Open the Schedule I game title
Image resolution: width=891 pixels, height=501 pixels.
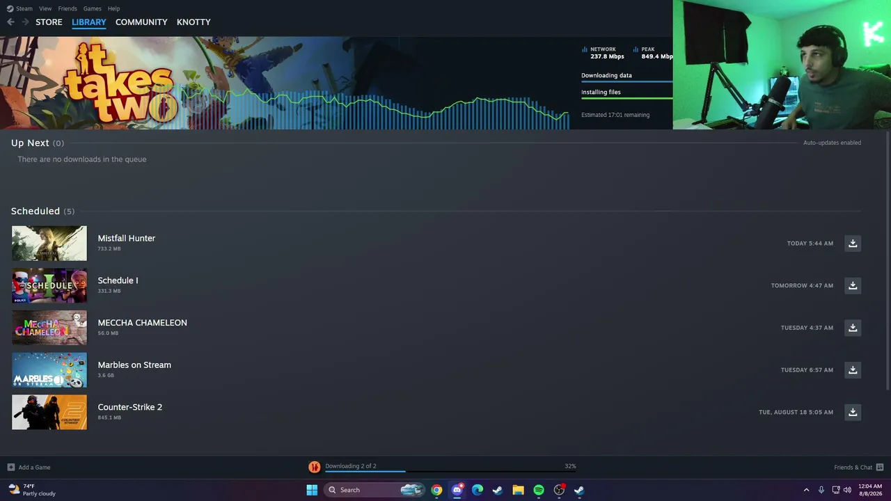[x=118, y=280]
